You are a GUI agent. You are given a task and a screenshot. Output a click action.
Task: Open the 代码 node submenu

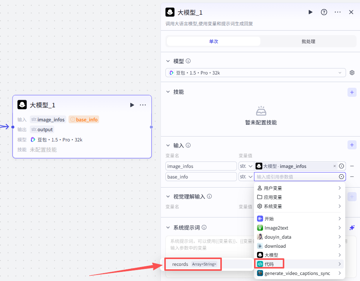[x=299, y=264]
